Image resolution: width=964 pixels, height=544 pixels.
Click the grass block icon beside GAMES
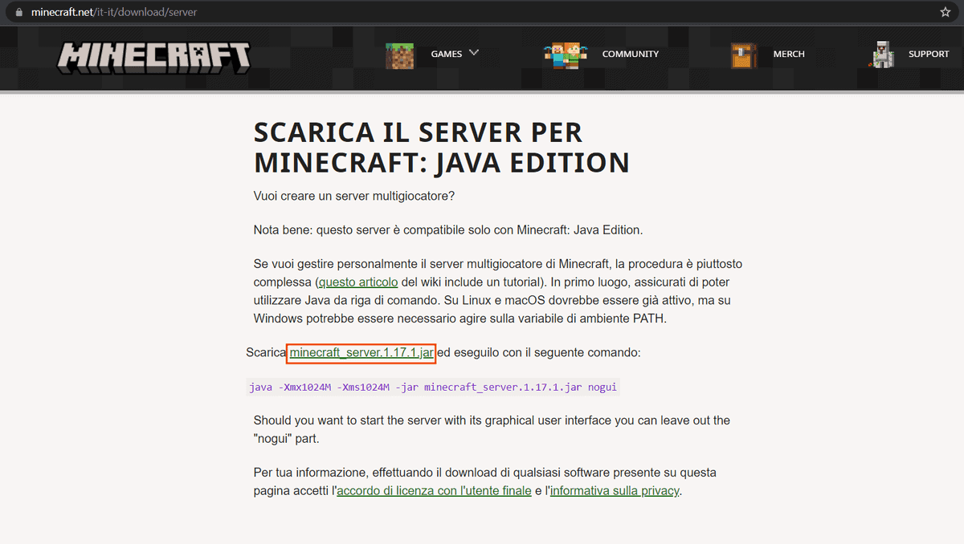pos(399,54)
